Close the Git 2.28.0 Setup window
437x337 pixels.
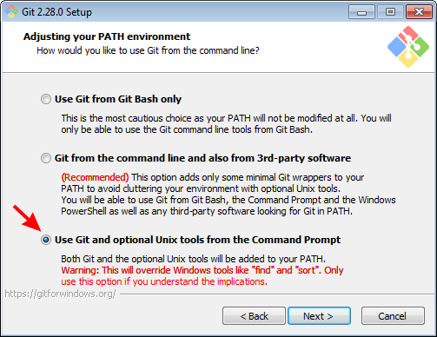coord(419,12)
